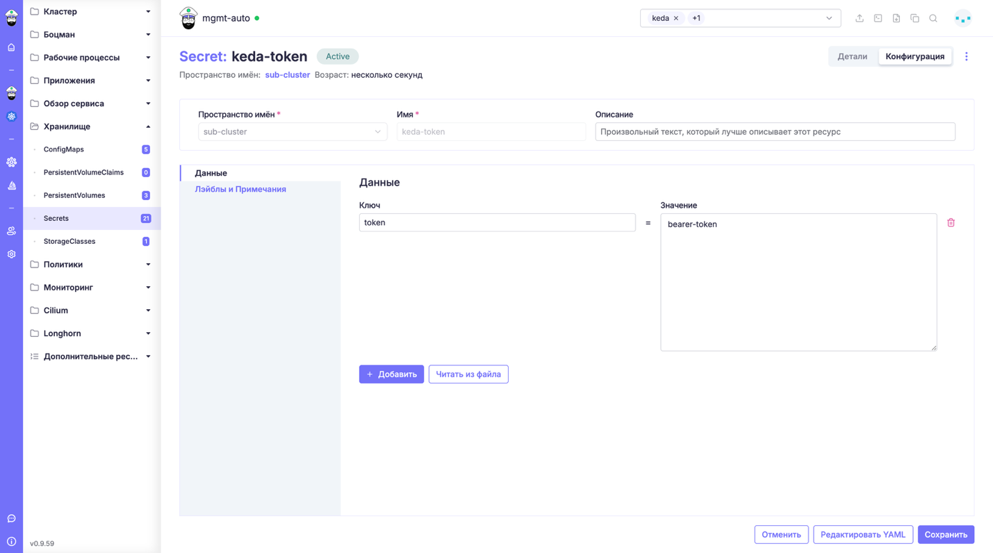The image size is (993, 553).
Task: Remove the keda namespace filter chip
Action: (676, 18)
